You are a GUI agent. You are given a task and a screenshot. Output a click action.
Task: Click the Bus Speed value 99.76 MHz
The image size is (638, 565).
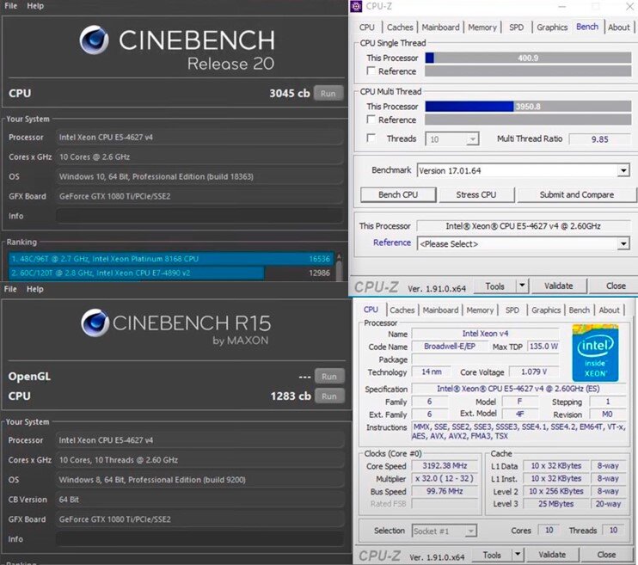pos(445,491)
